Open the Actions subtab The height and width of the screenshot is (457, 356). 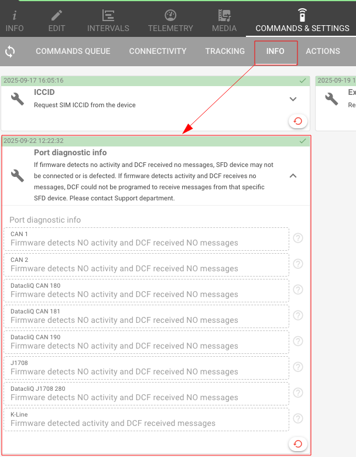tap(323, 52)
